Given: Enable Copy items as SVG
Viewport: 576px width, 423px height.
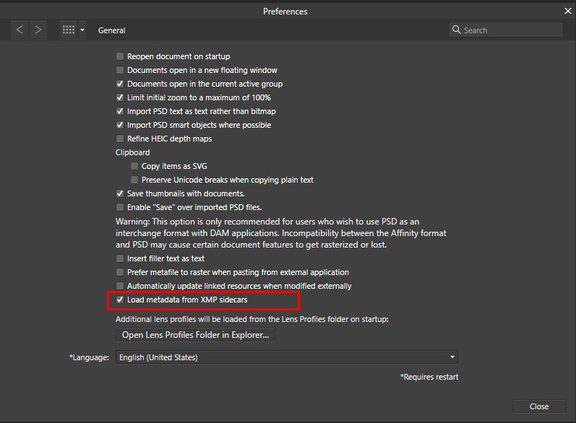Looking at the screenshot, I should [x=134, y=166].
